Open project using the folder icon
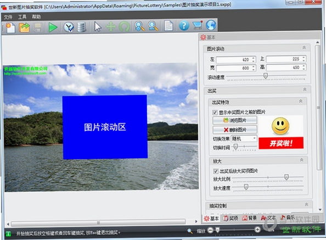The width and height of the screenshot is (326, 240). click(24, 27)
